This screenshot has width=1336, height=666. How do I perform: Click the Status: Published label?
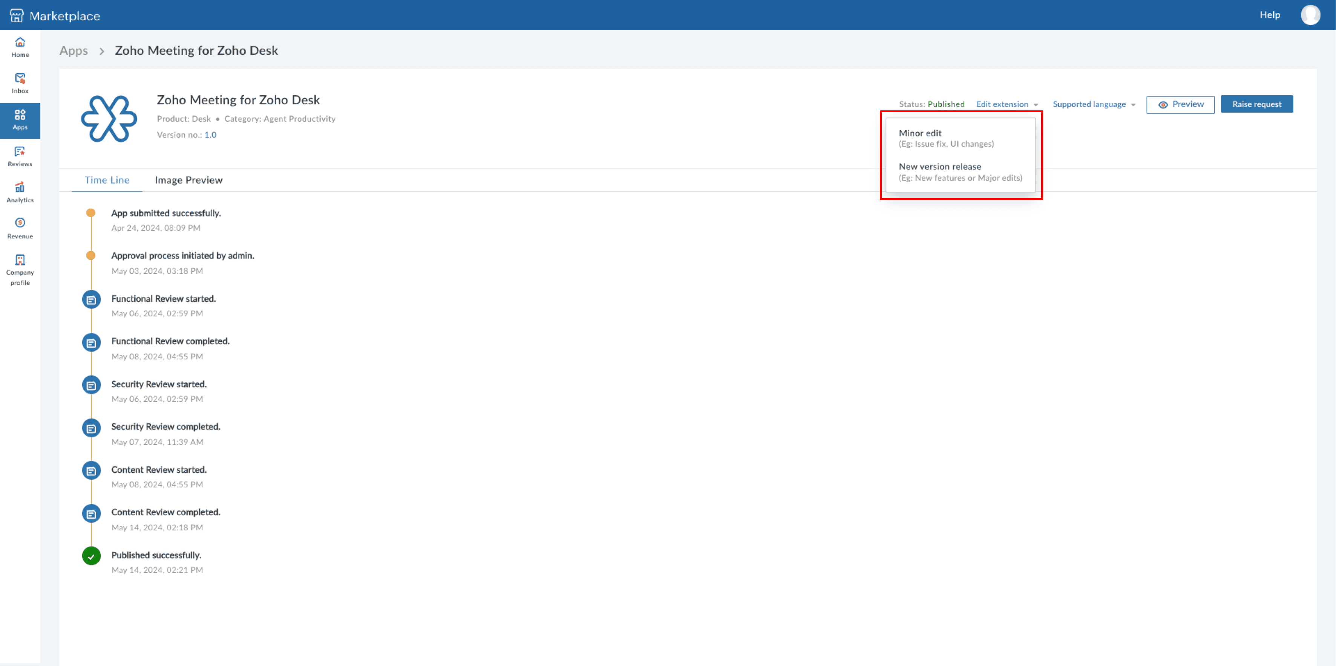click(932, 104)
